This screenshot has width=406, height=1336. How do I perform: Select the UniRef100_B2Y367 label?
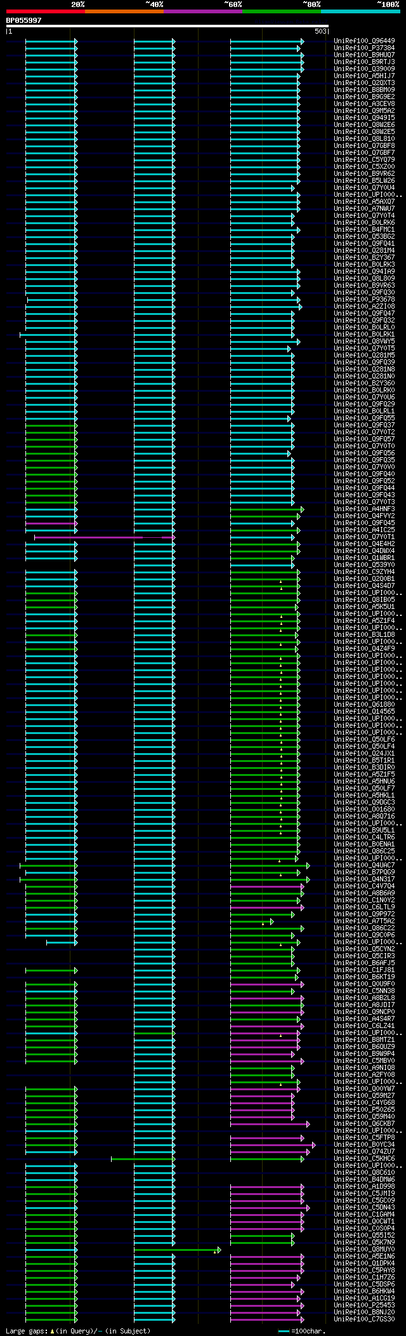pos(364,258)
